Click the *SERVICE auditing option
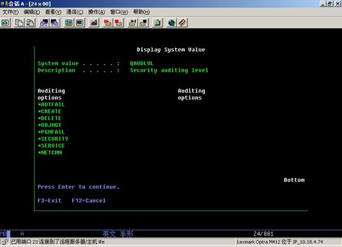The width and height of the screenshot is (342, 247). point(51,145)
